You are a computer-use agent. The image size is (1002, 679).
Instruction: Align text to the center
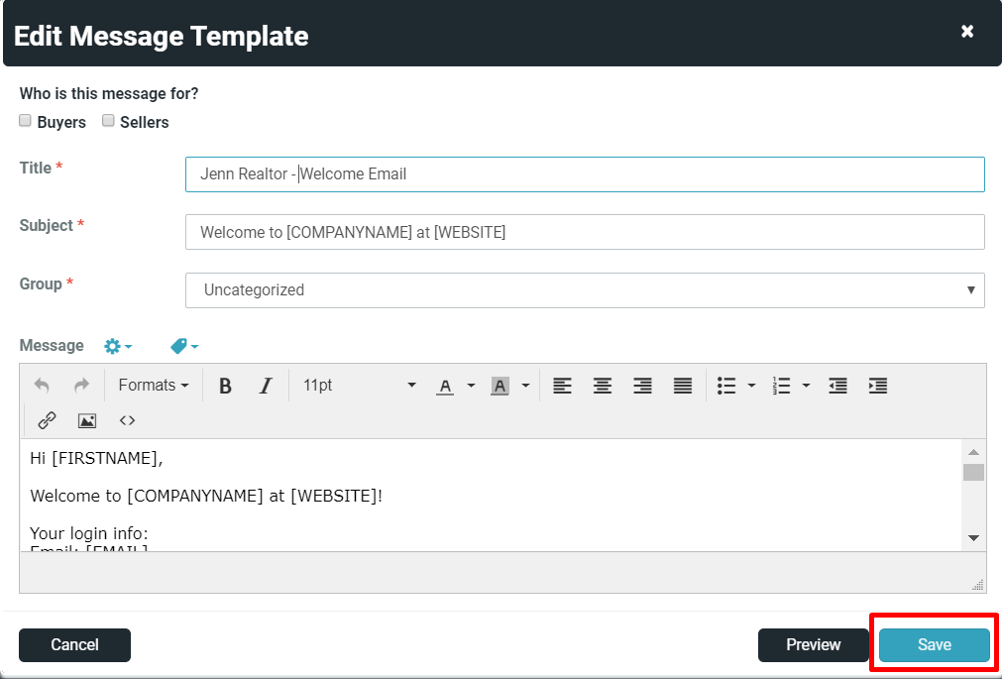click(603, 385)
